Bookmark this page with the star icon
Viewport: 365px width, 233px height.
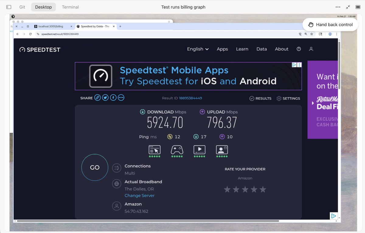pyautogui.click(x=311, y=34)
